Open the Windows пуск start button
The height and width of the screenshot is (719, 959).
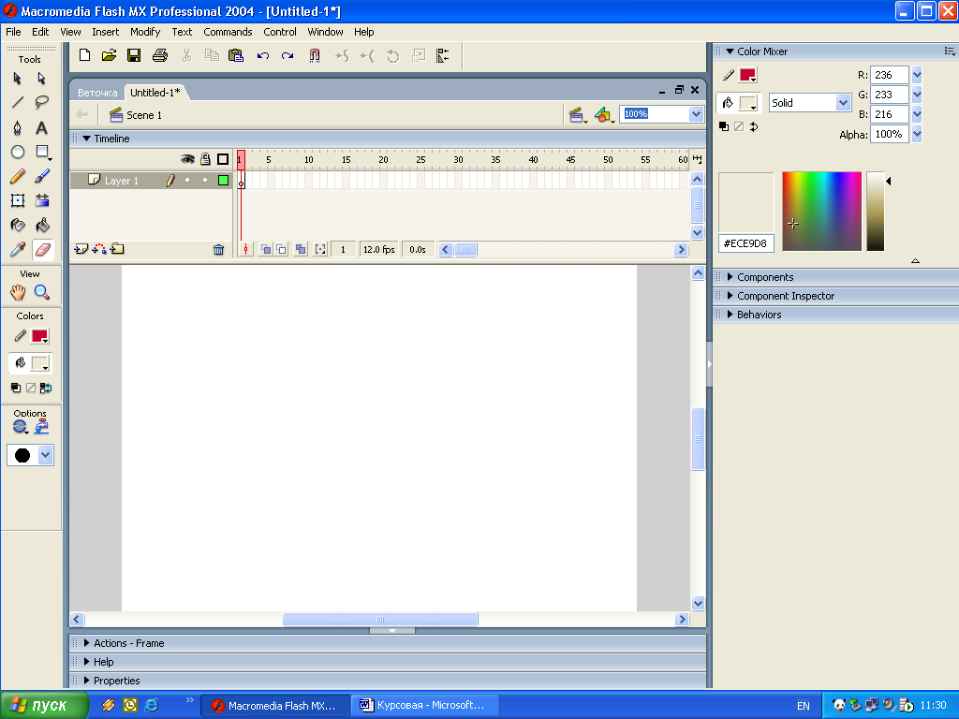click(x=44, y=705)
